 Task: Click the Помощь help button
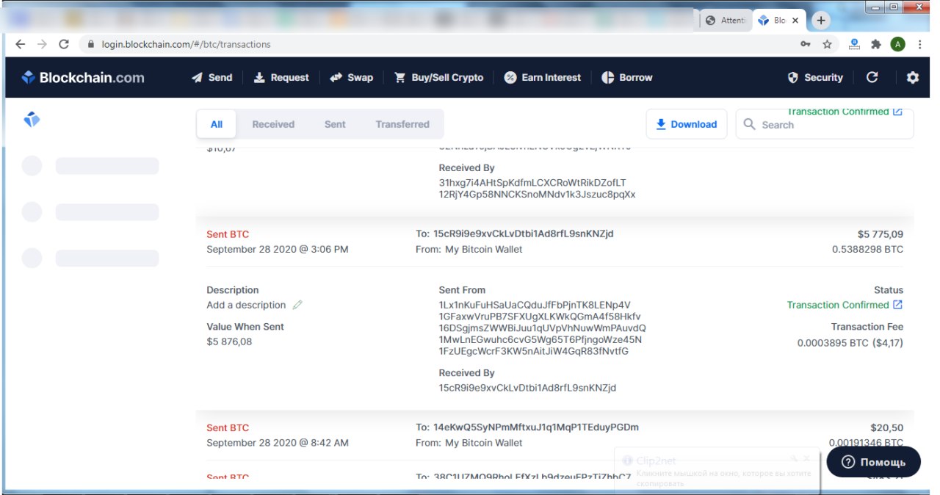pos(873,462)
